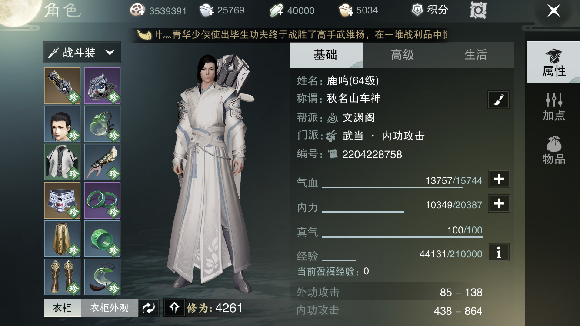Expand the 战斗装 outfit dropdown
This screenshot has height=326, width=580.
pos(82,53)
